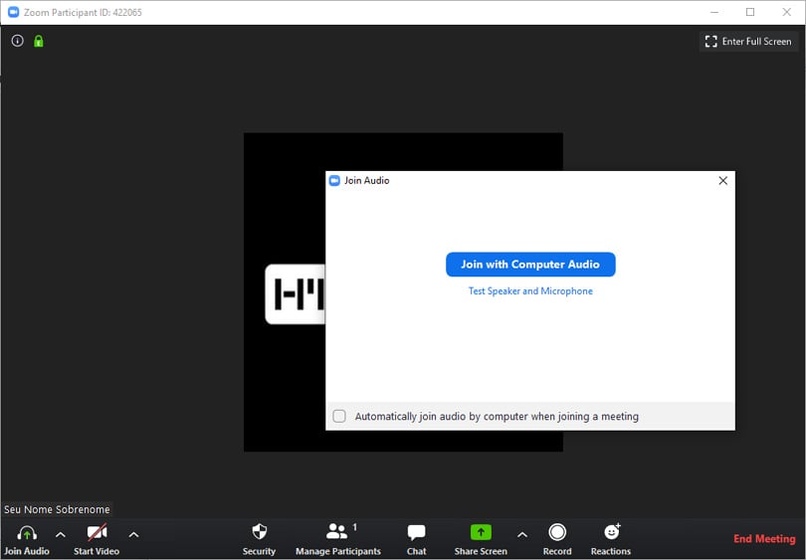
Task: Click the Seu Nome Sobrenome name label
Action: [x=57, y=509]
